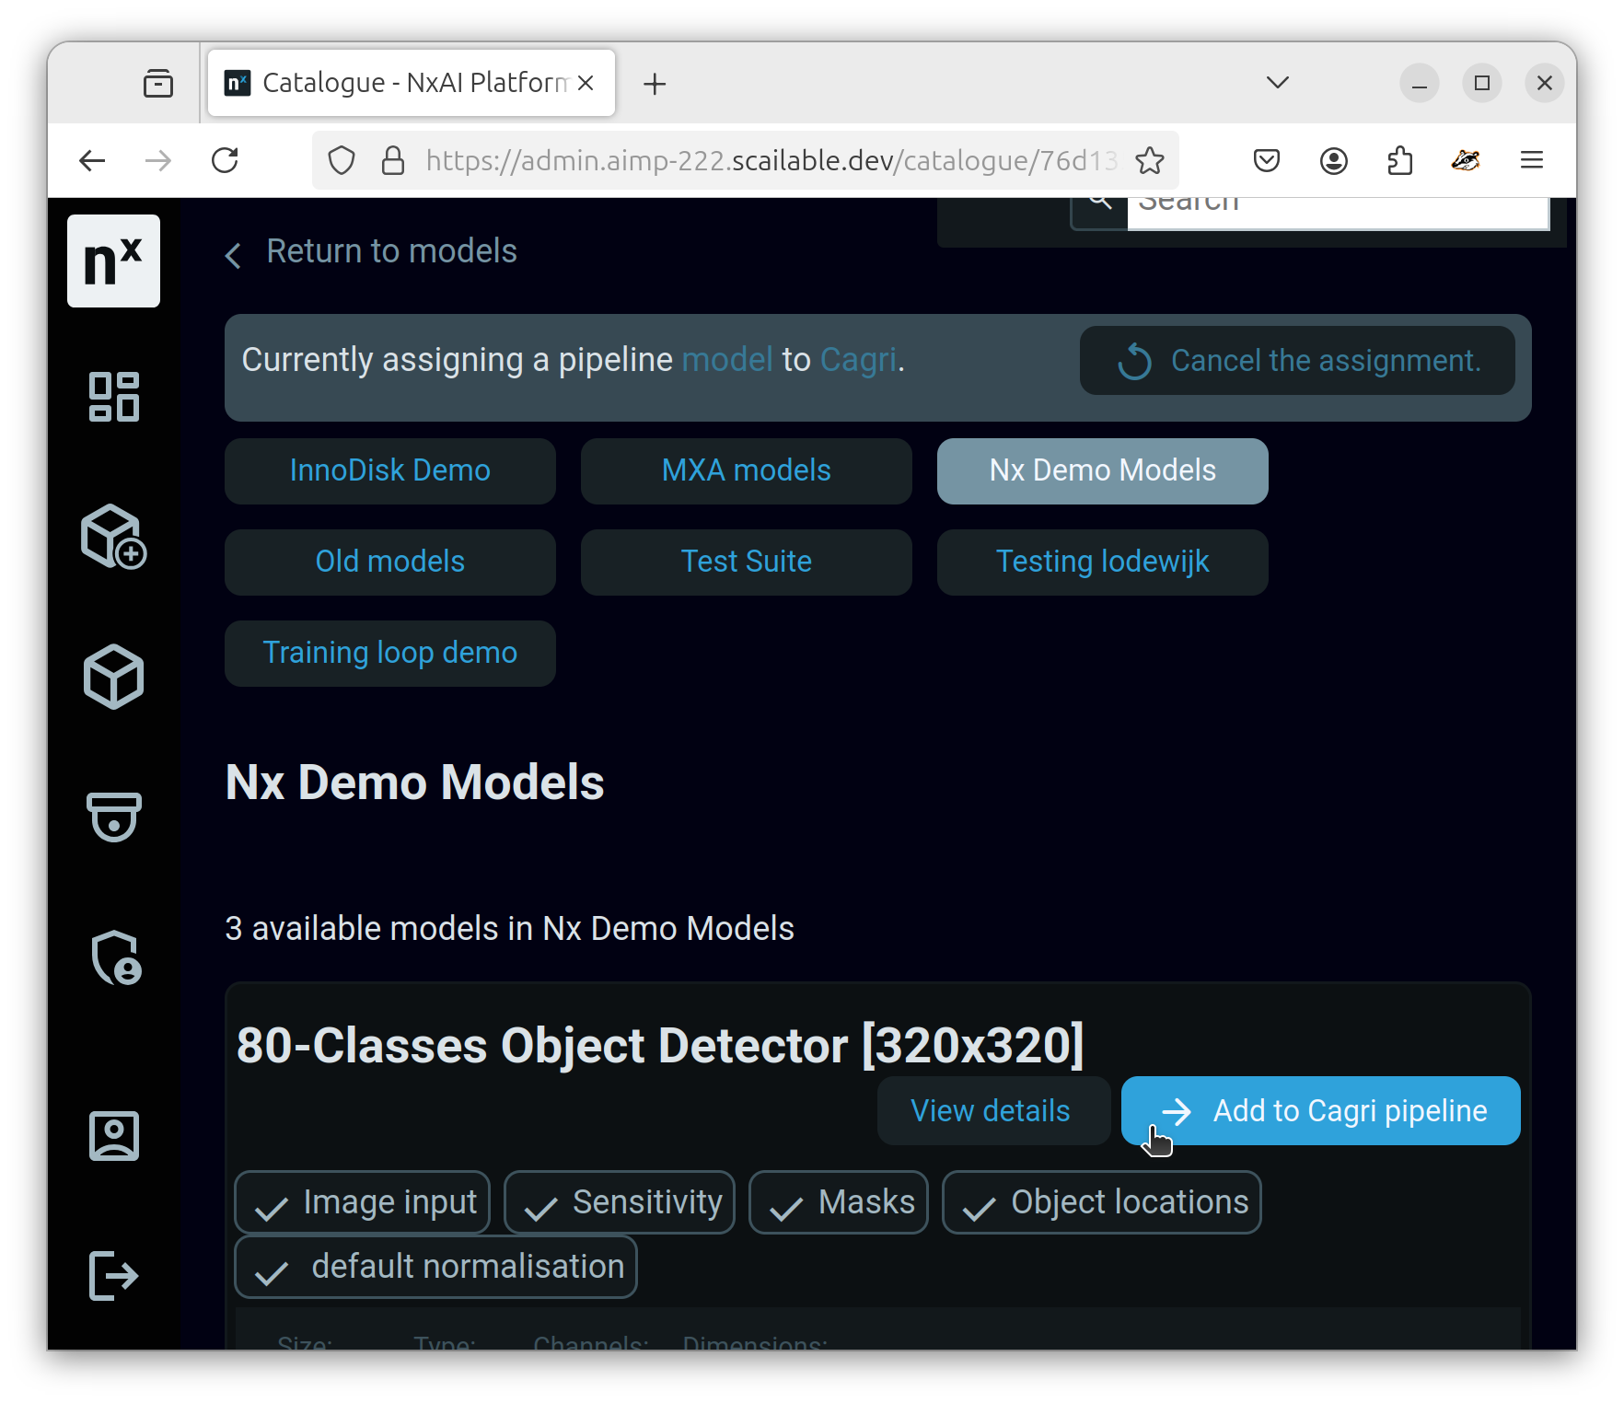Click the shield user sidebar icon
The height and width of the screenshot is (1403, 1624).
115,957
